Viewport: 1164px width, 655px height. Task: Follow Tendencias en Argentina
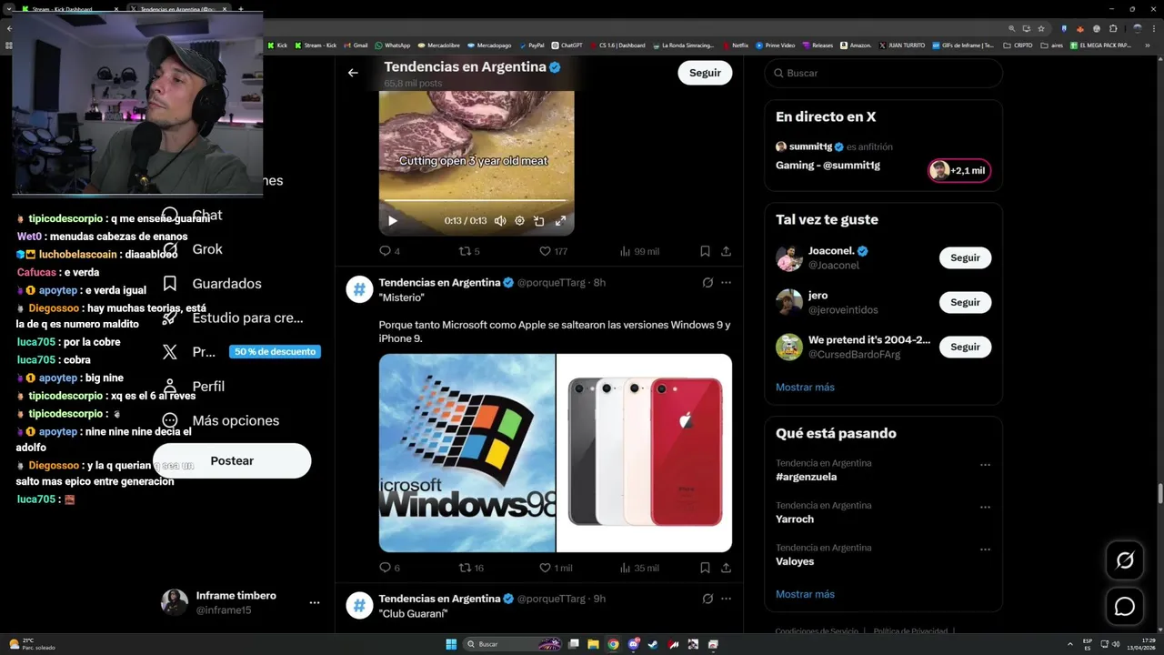[705, 73]
